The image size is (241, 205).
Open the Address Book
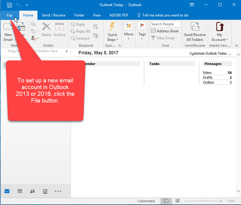(x=165, y=31)
